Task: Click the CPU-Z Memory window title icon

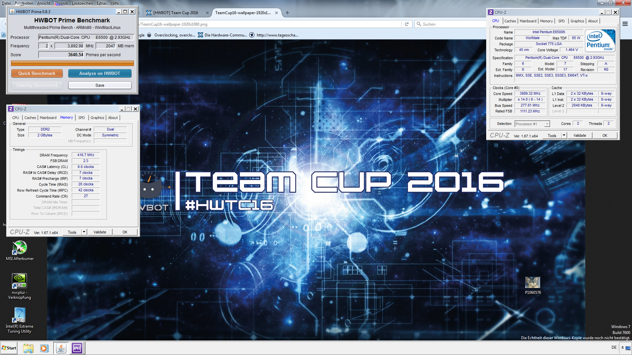Action: tap(11, 109)
